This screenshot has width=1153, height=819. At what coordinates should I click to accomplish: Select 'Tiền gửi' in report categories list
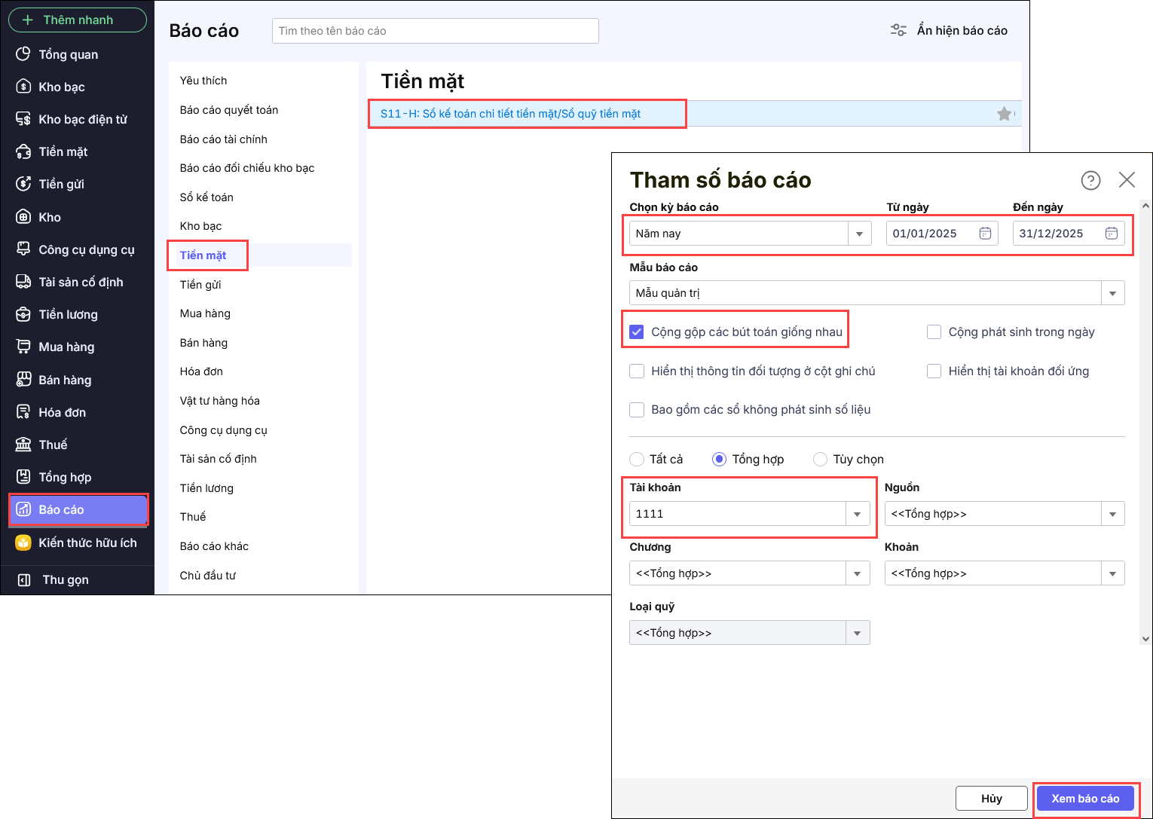pyautogui.click(x=200, y=285)
